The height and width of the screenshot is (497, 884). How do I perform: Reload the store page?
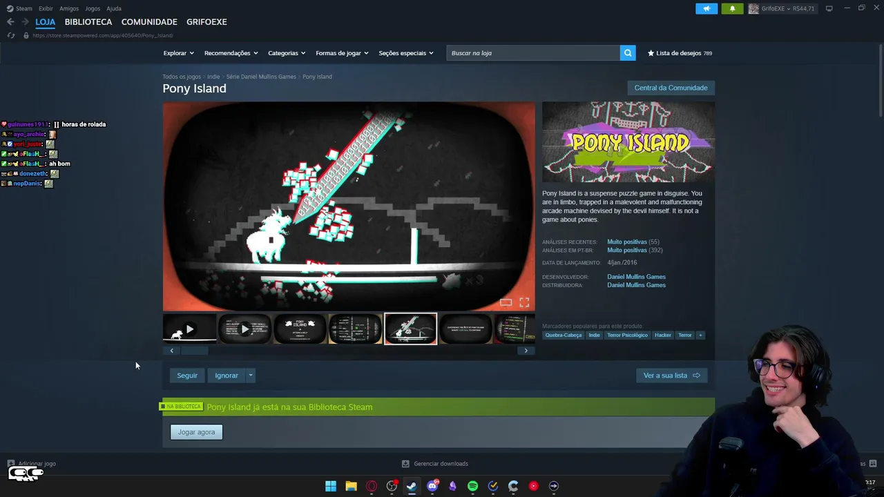coord(11,35)
